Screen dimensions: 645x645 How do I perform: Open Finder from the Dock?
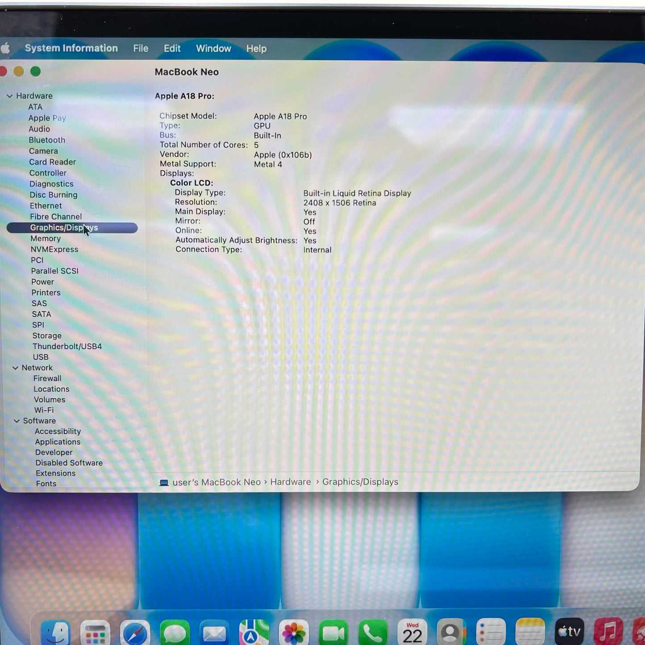click(x=56, y=633)
